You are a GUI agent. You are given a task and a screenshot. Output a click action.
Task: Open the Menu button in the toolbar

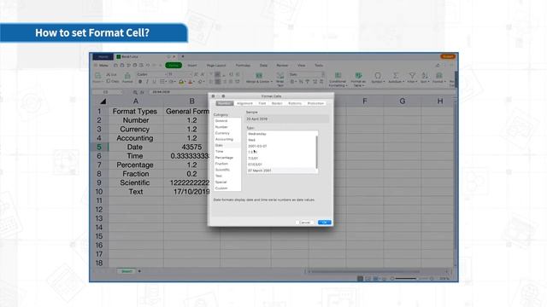click(x=101, y=65)
